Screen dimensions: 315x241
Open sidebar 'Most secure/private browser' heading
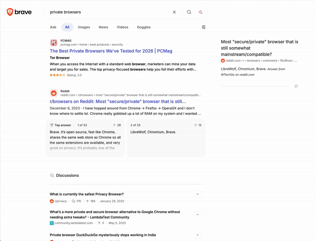pyautogui.click(x=259, y=48)
